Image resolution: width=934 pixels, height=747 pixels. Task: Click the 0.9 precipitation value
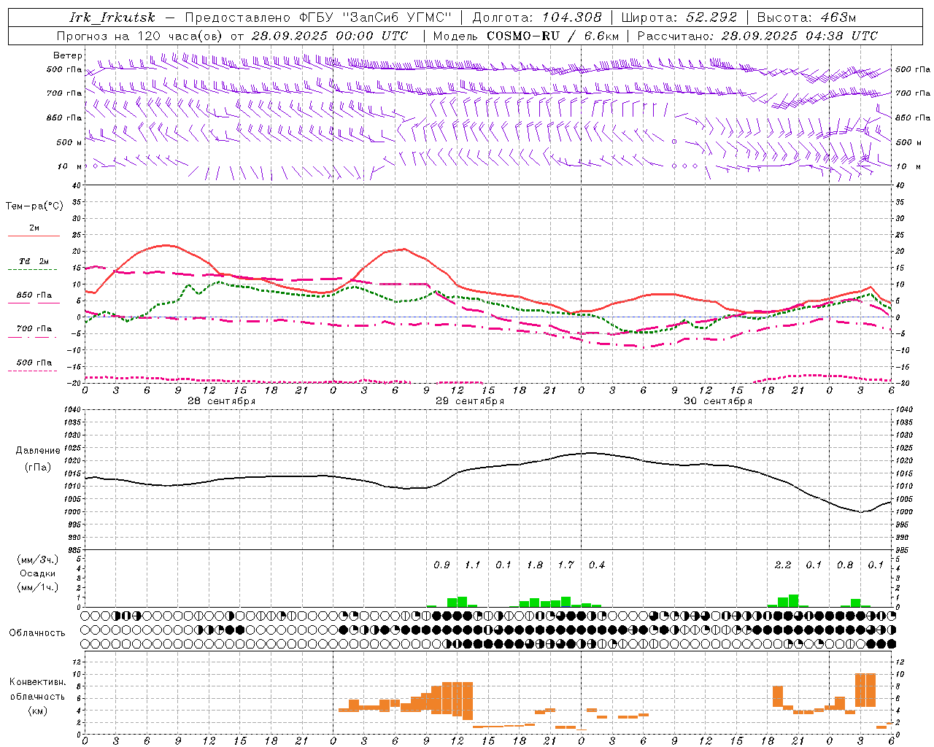(441, 565)
